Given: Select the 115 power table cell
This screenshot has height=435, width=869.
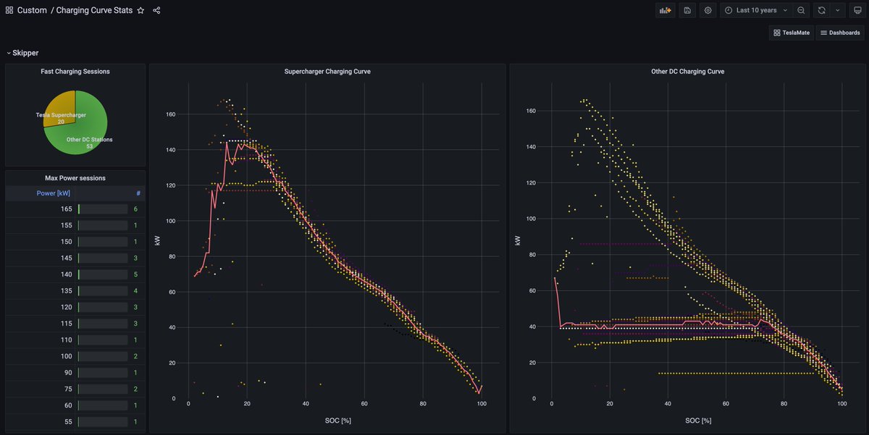Looking at the screenshot, I should (x=40, y=324).
